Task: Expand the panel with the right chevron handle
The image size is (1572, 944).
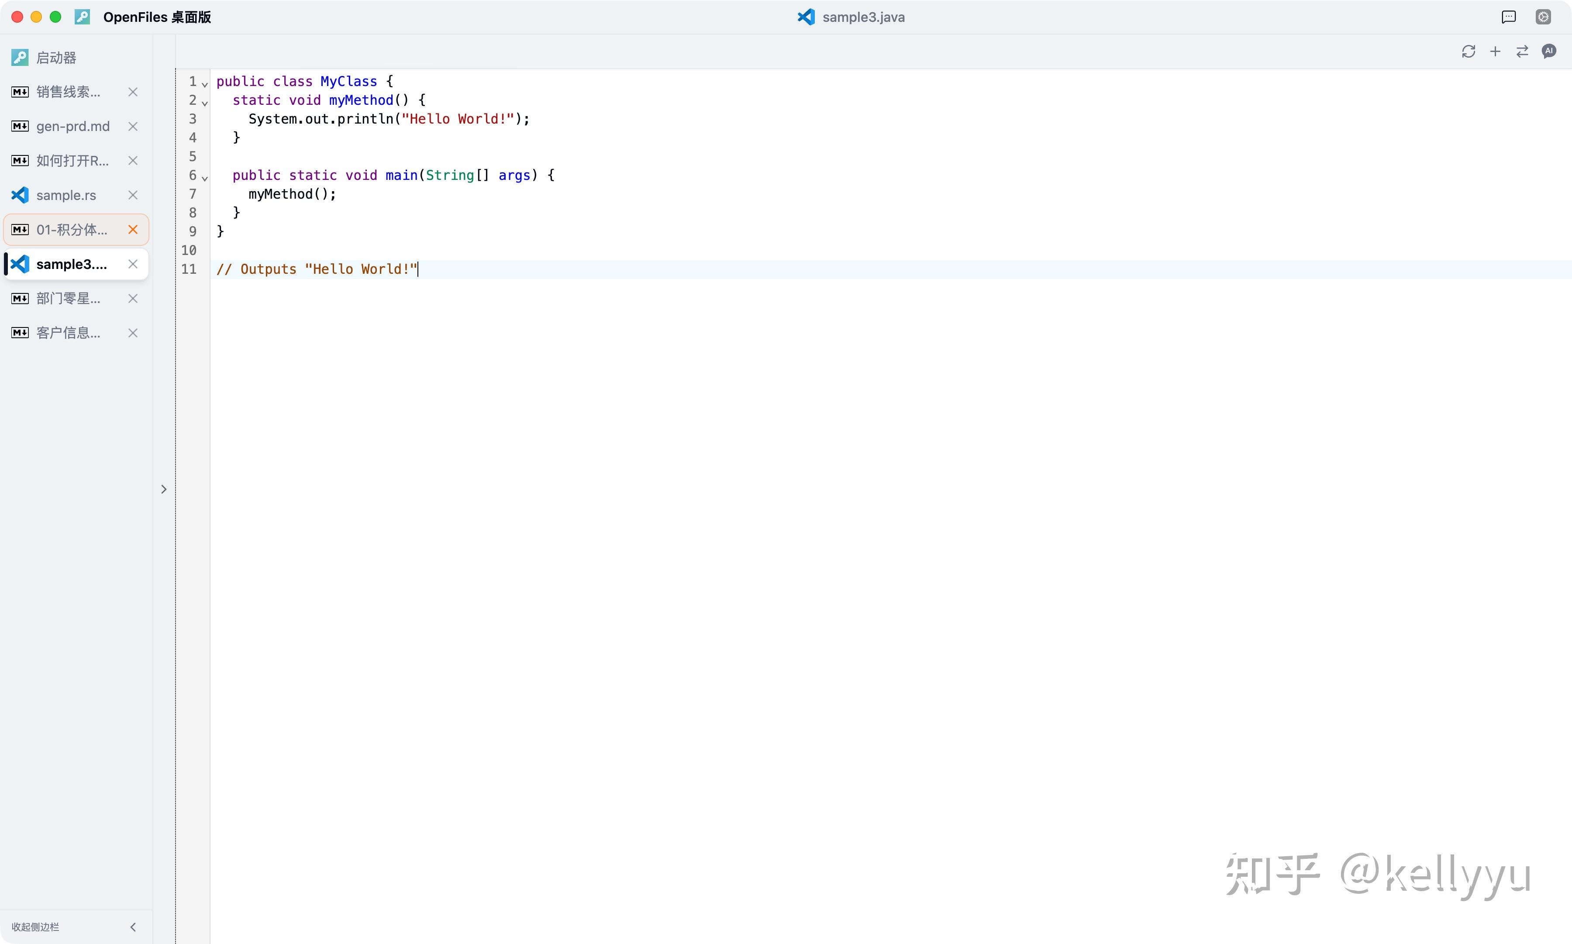Action: [x=163, y=489]
